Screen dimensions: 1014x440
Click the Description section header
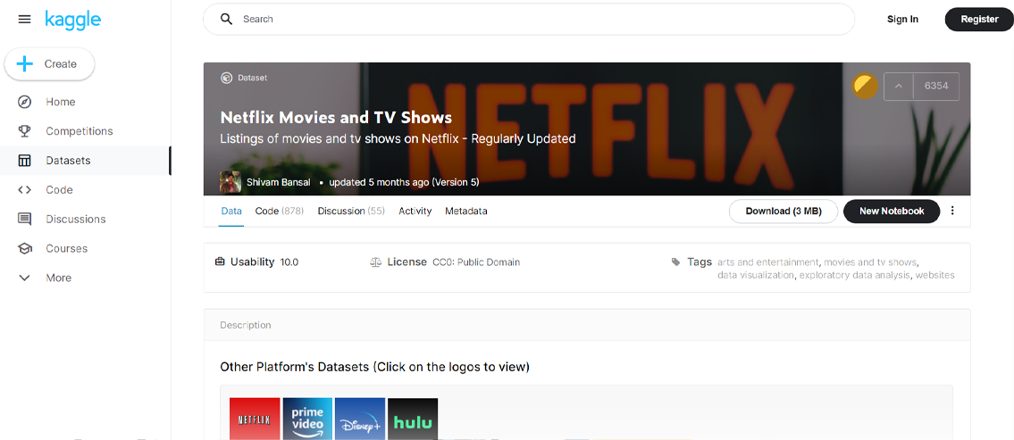coord(246,325)
